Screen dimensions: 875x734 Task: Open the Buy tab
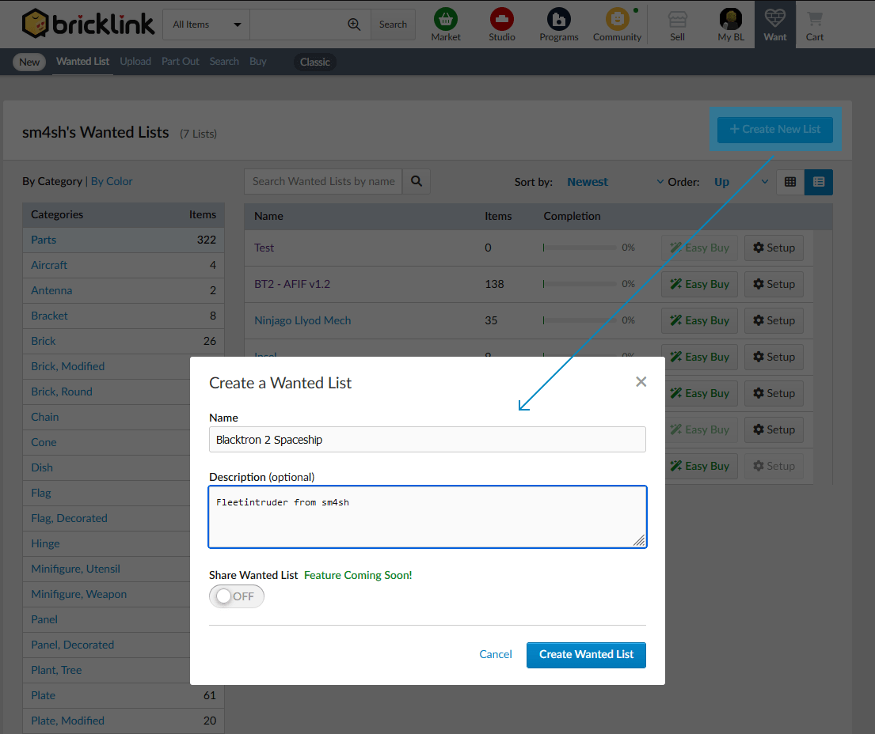(x=258, y=62)
